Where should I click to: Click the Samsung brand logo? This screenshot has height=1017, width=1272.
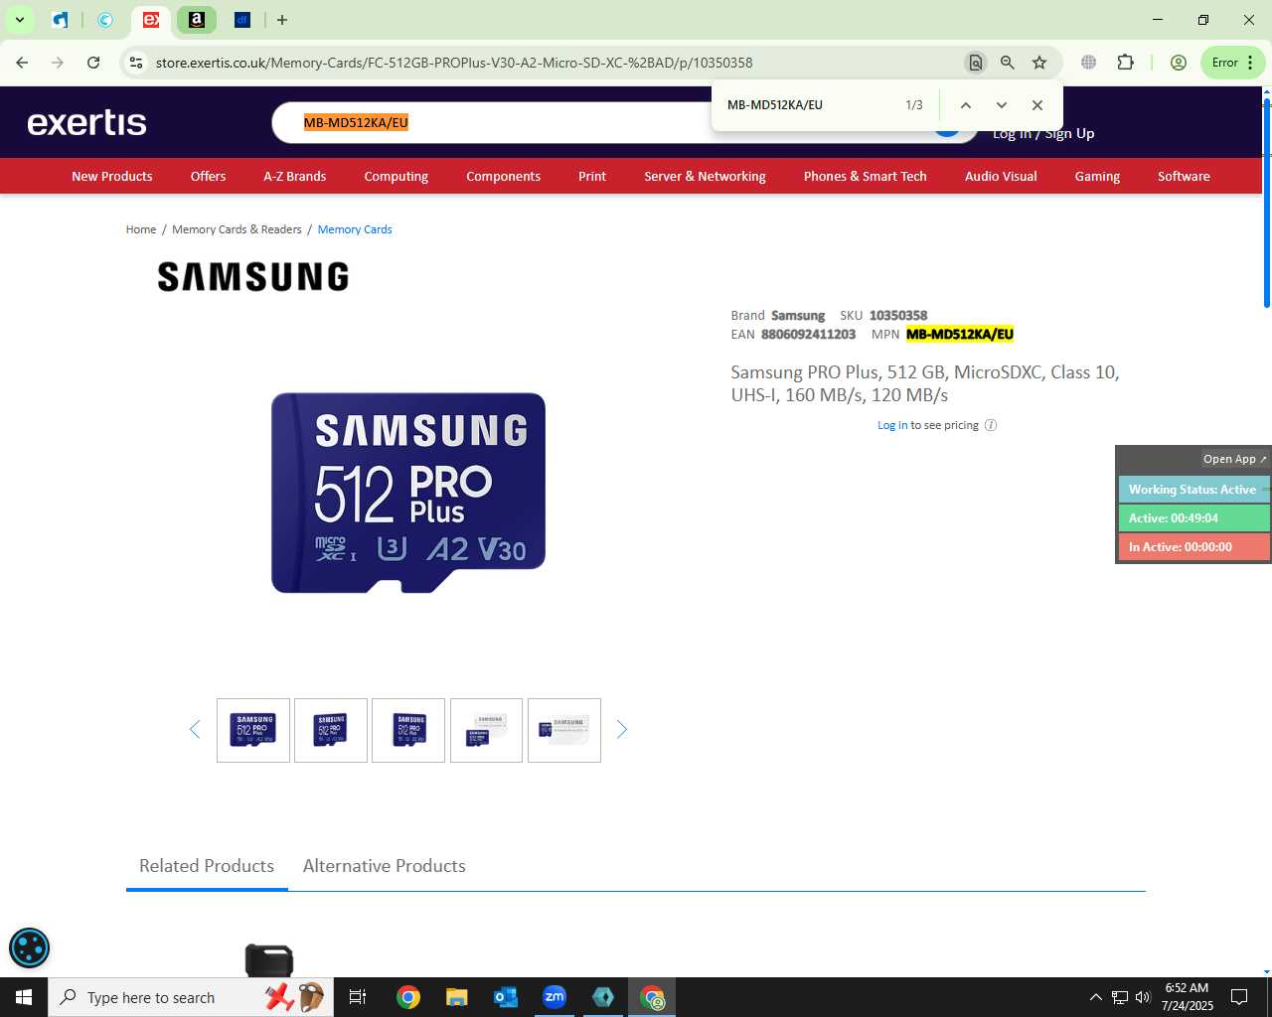point(253,276)
